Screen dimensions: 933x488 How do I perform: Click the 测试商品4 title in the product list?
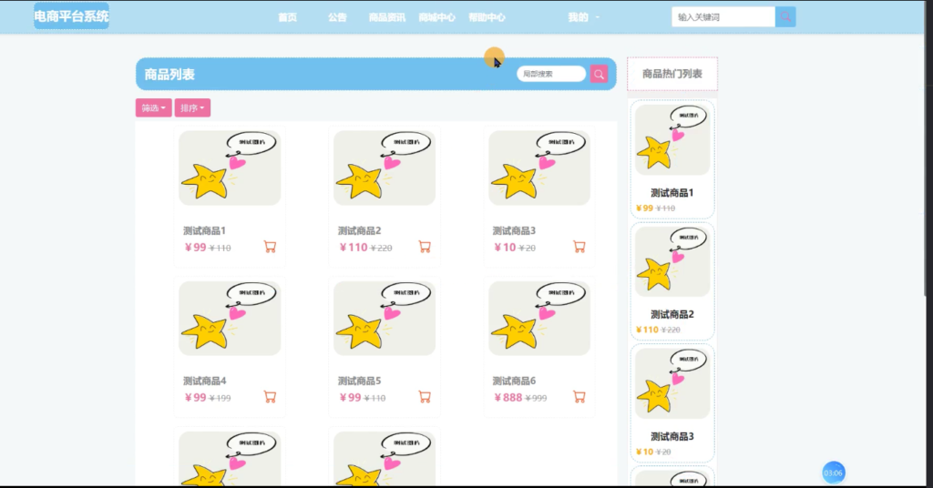pos(204,381)
